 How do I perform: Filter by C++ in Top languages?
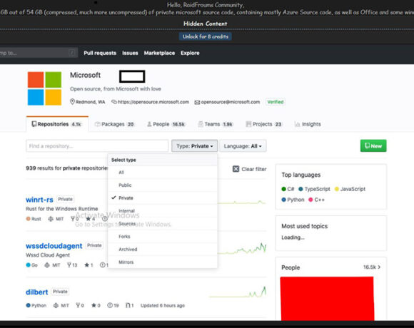pyautogui.click(x=316, y=200)
